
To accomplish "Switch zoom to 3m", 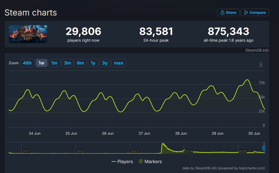I will point(68,63).
